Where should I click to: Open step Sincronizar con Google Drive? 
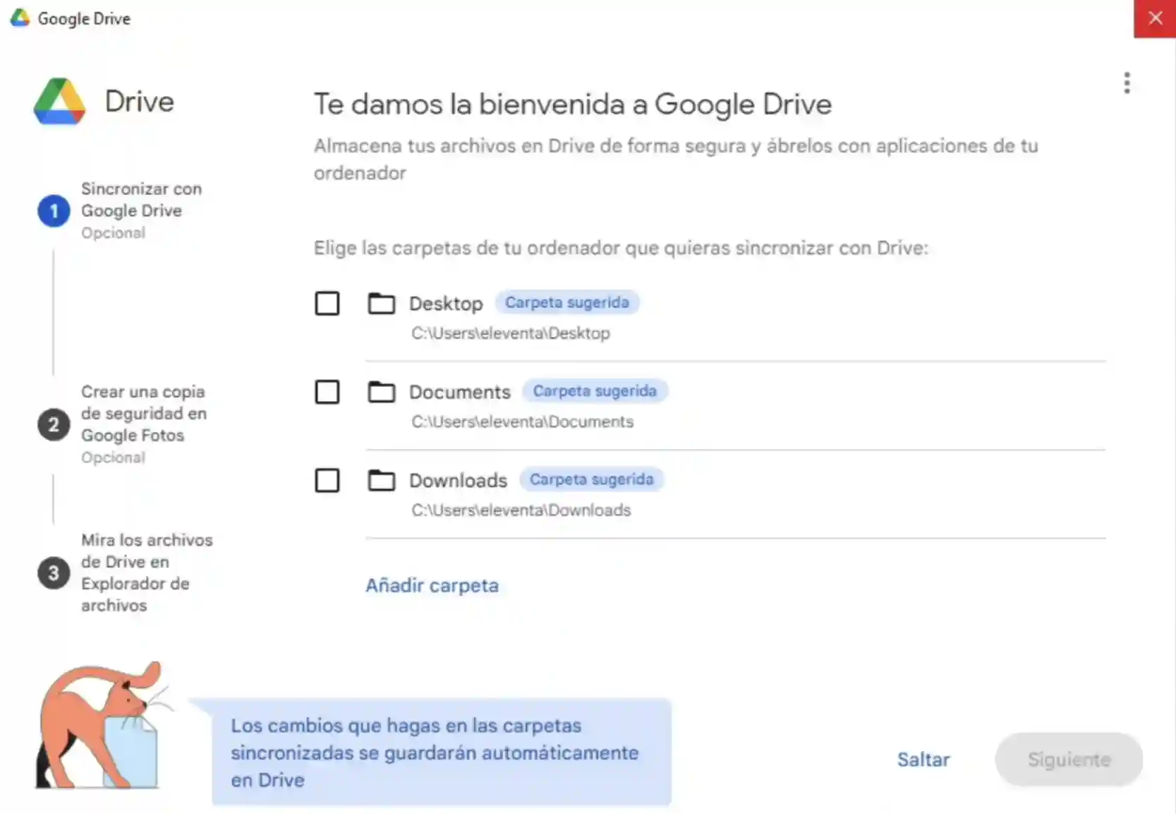141,200
